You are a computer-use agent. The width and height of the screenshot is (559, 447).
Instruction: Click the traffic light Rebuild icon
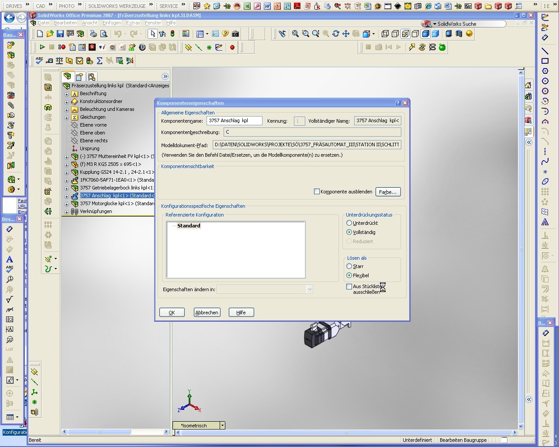[173, 34]
